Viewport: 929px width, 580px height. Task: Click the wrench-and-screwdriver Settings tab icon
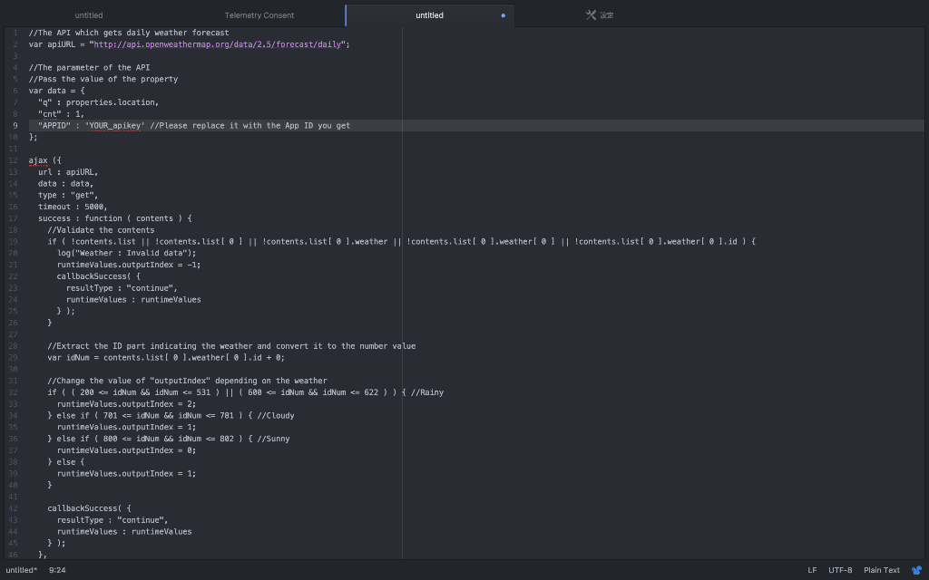click(x=591, y=14)
